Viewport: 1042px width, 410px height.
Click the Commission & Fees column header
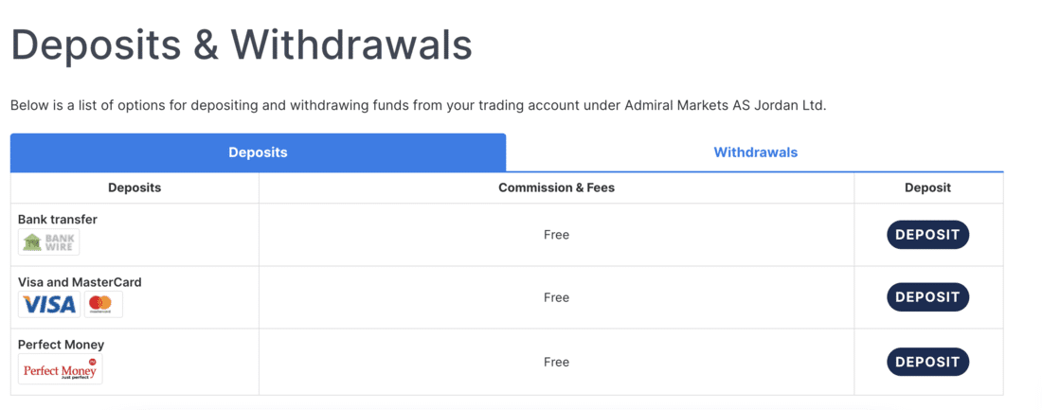click(556, 188)
